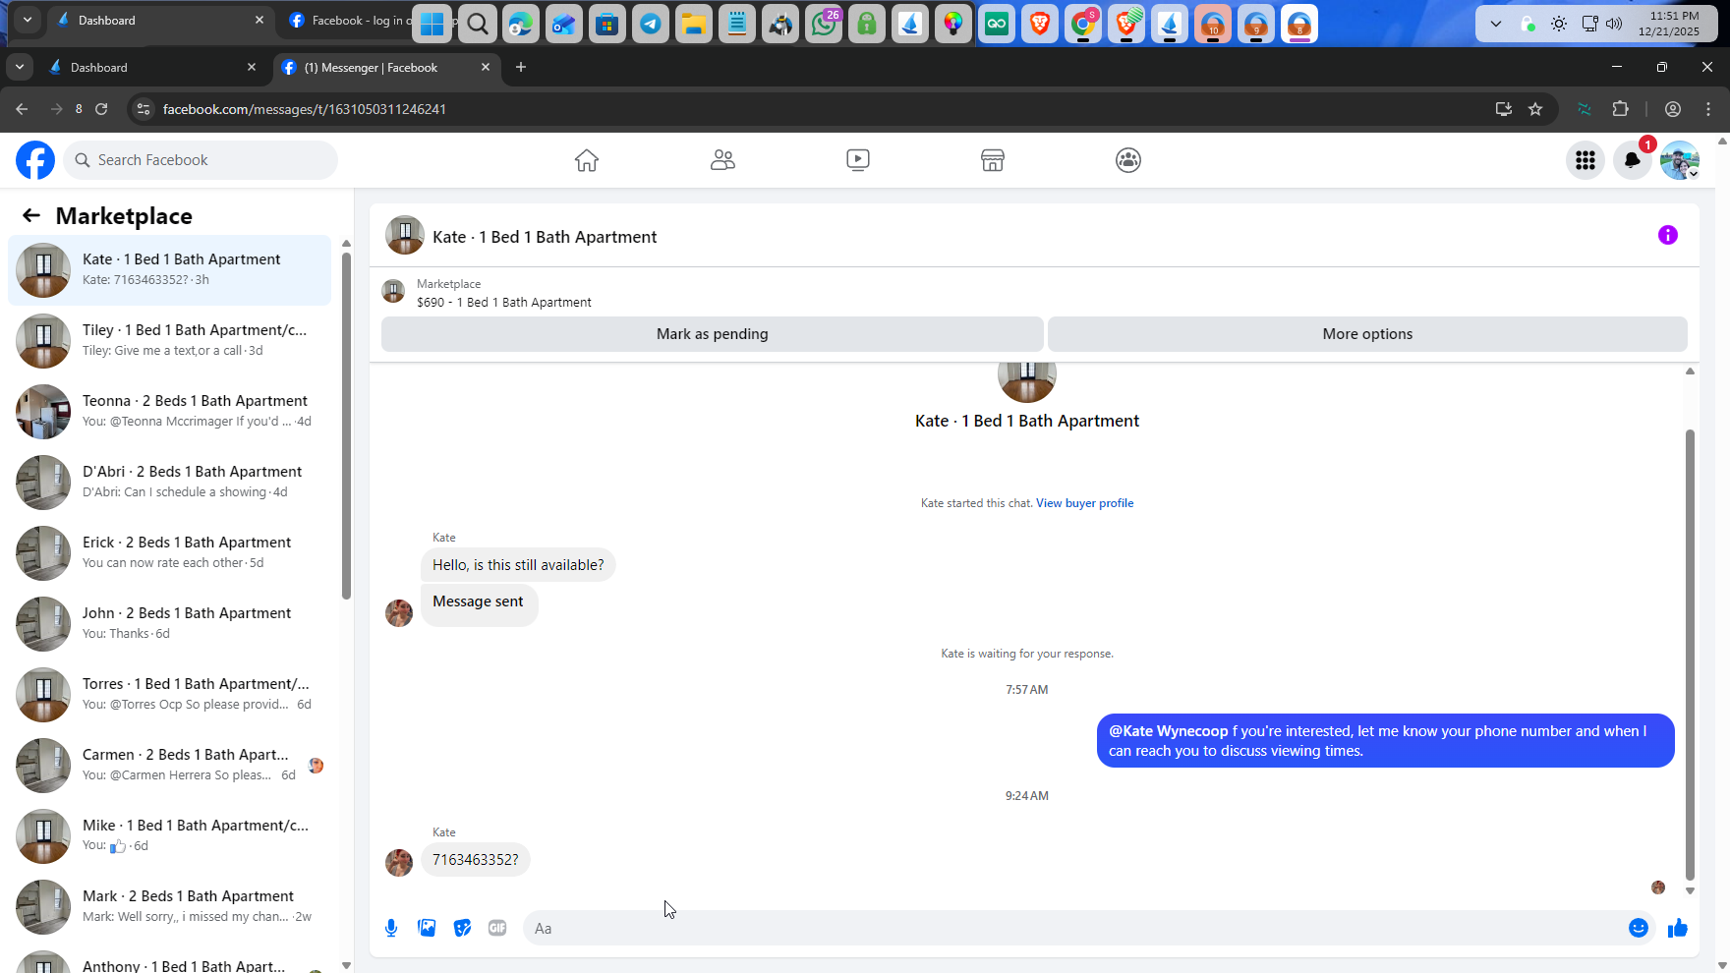Open Carmen's 2 Beds 1 Bath conversation
The width and height of the screenshot is (1730, 973).
click(x=170, y=766)
